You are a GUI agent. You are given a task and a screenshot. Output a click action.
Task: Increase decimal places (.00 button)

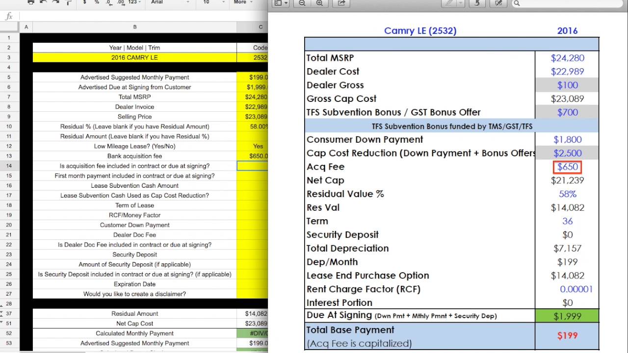pos(120,2)
